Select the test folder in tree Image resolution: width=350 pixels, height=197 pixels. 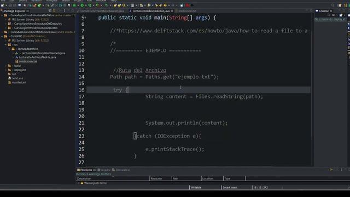tap(14, 74)
